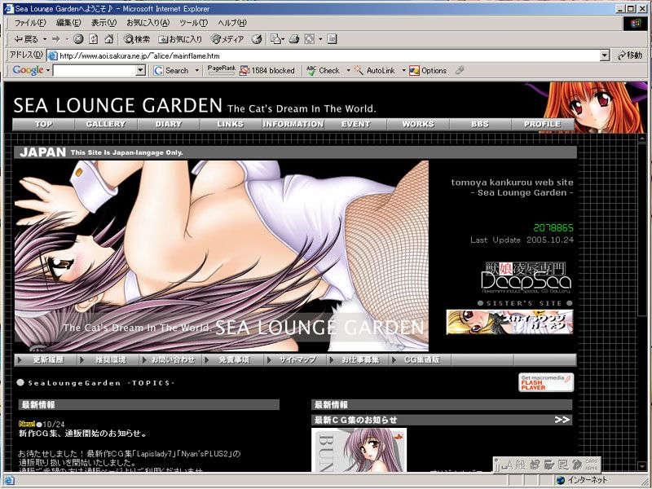Screen dimensions: 652x489
Task: Click the scrollbar down arrow
Action: pos(642,466)
